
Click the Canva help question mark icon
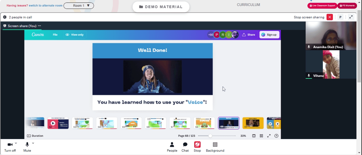point(276,136)
